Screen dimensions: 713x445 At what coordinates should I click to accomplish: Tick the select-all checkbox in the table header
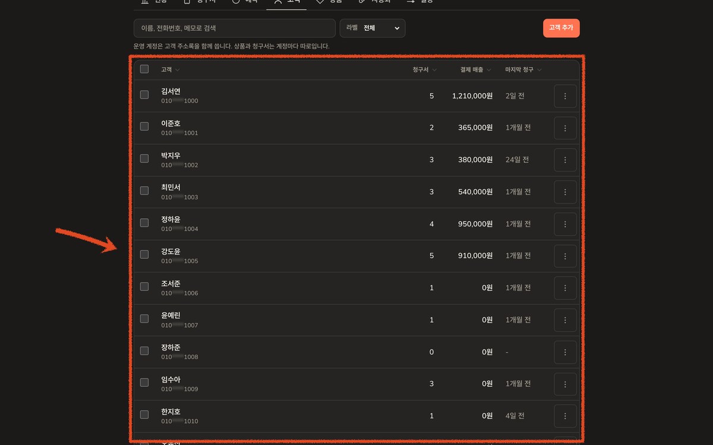point(144,69)
